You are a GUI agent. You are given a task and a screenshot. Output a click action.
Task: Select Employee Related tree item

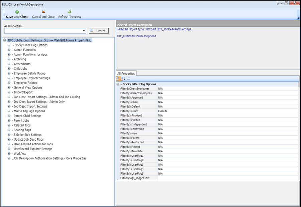pyautogui.click(x=25, y=83)
